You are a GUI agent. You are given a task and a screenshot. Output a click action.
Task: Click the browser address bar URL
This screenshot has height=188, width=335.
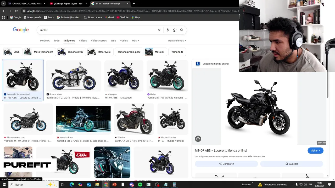pos(133,11)
